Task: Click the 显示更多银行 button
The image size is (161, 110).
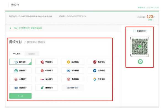Action: click(x=73, y=88)
